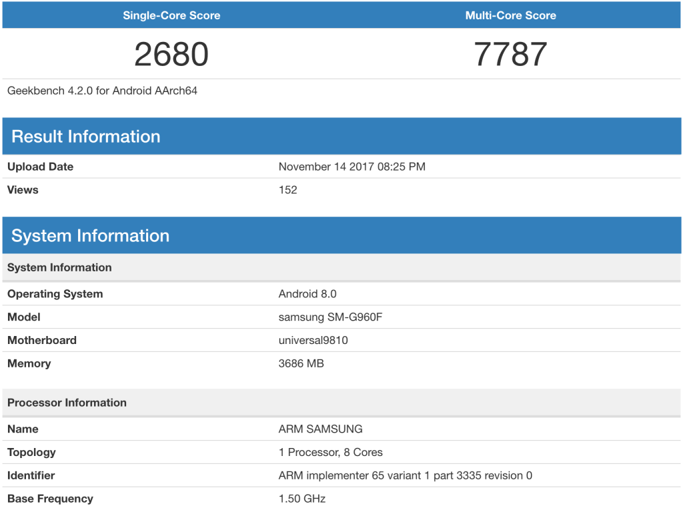
Task: Select the 3686 MB value
Action: coord(301,363)
